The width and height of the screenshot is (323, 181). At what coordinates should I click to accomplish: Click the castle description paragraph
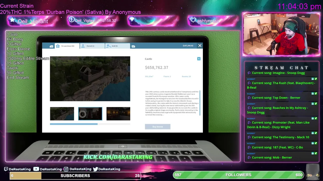(172, 103)
